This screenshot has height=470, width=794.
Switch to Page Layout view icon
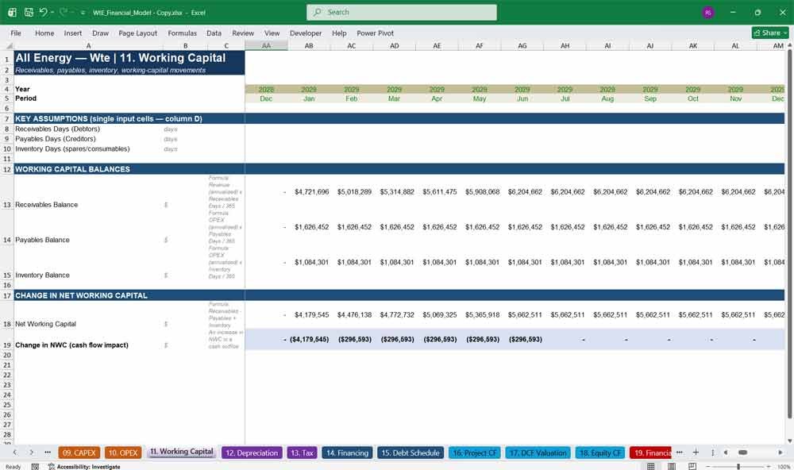pyautogui.click(x=672, y=466)
